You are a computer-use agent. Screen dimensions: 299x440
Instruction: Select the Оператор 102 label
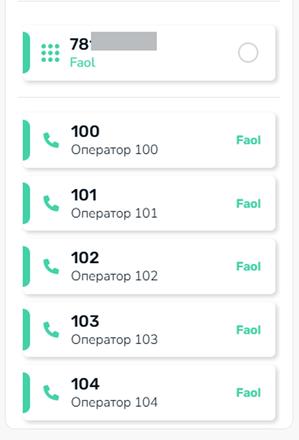click(114, 276)
